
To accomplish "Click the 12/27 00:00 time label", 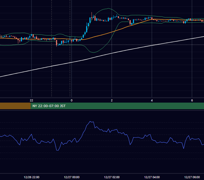I will (72, 177).
